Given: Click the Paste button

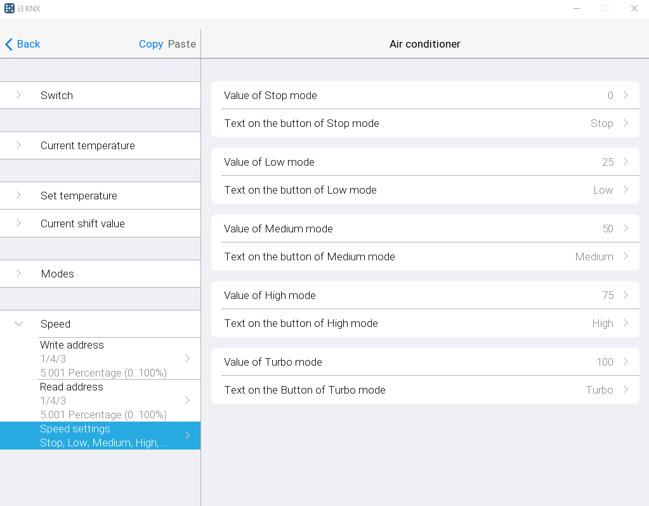Looking at the screenshot, I should (182, 44).
